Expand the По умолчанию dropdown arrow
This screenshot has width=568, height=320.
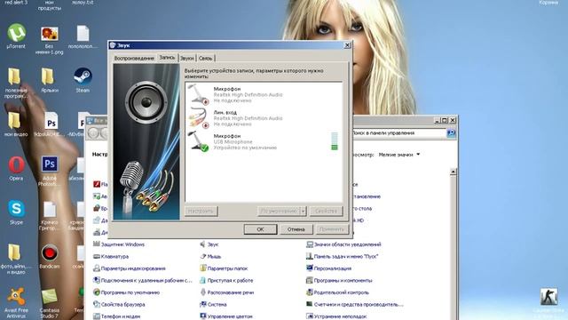tap(304, 211)
